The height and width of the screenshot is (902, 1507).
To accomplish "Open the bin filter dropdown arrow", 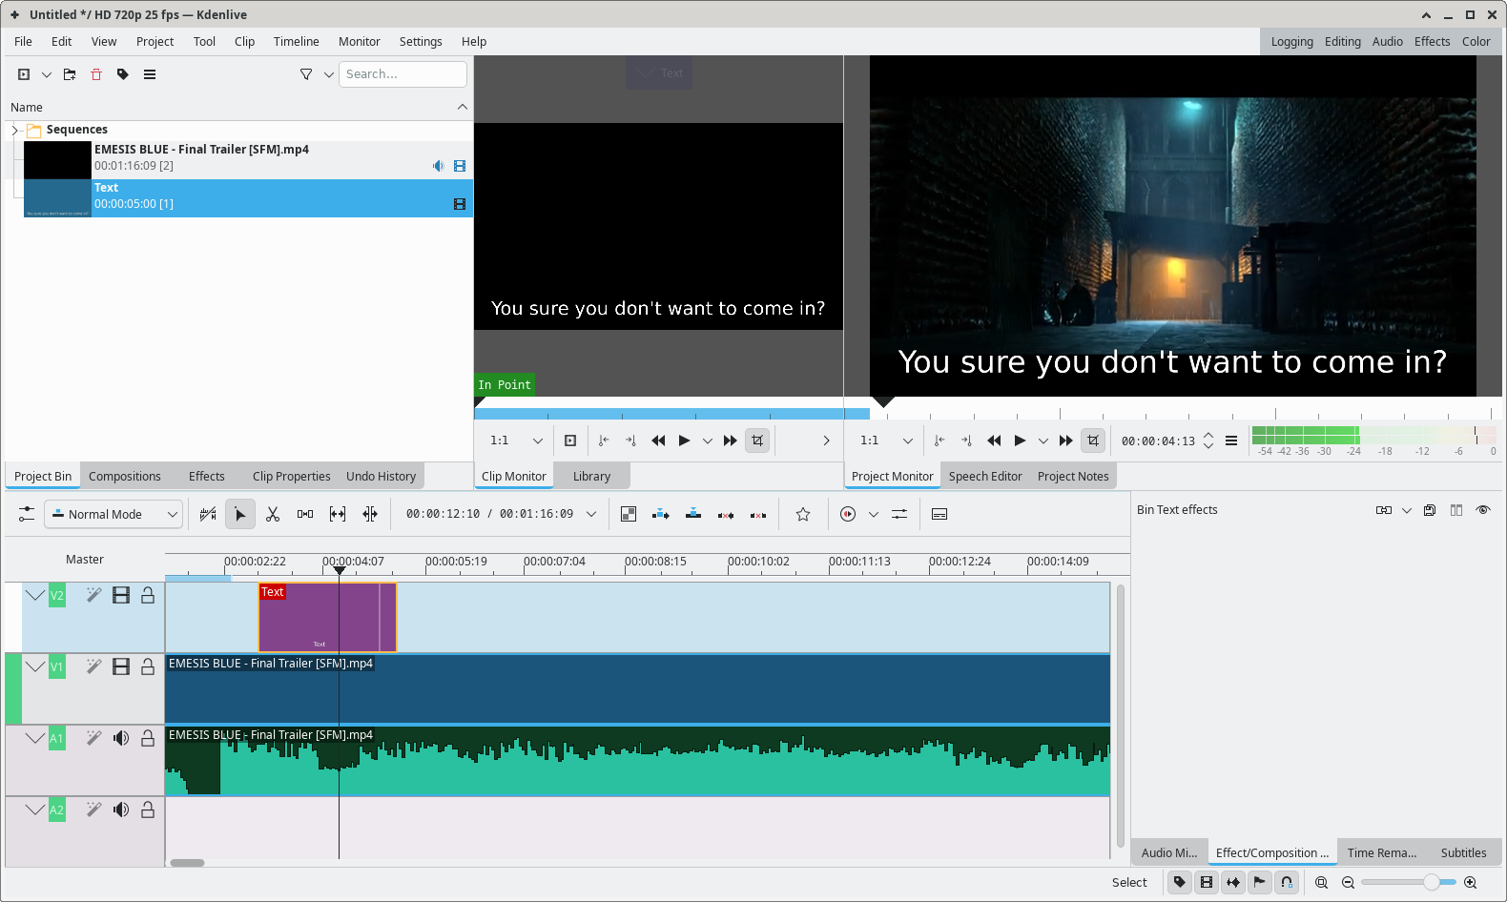I will 329,74.
